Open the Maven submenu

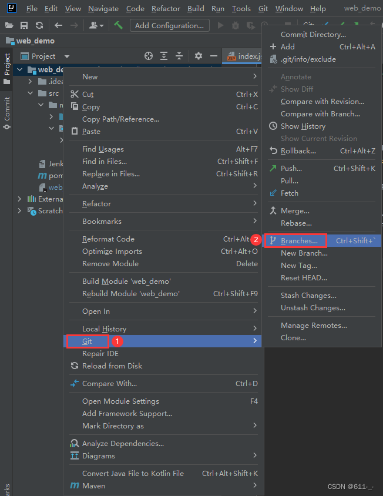(164, 485)
